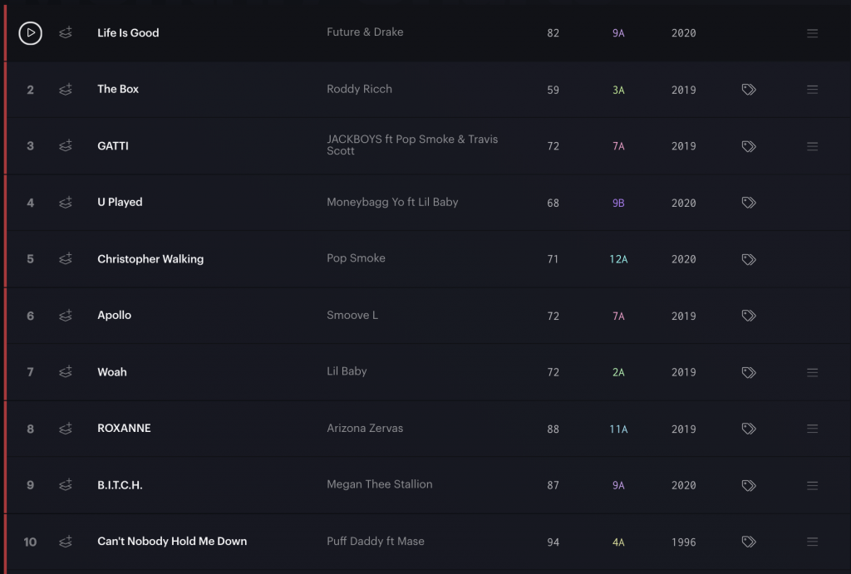The height and width of the screenshot is (574, 851).
Task: Select the track title GATTI
Action: (x=113, y=145)
